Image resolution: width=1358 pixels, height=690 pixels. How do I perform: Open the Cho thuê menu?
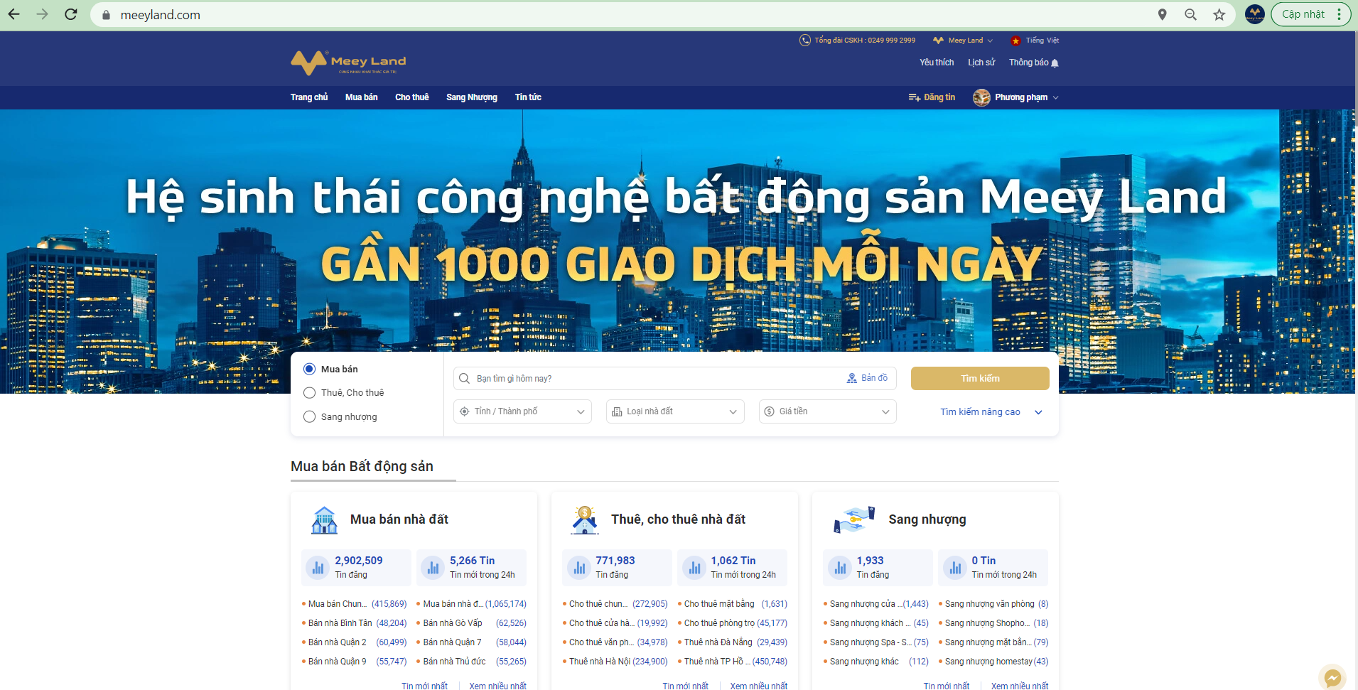(x=412, y=97)
